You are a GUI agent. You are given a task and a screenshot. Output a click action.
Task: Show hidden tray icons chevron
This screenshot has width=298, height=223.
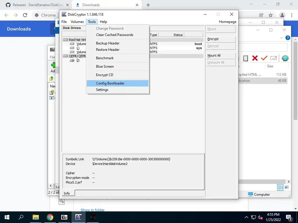(246, 217)
